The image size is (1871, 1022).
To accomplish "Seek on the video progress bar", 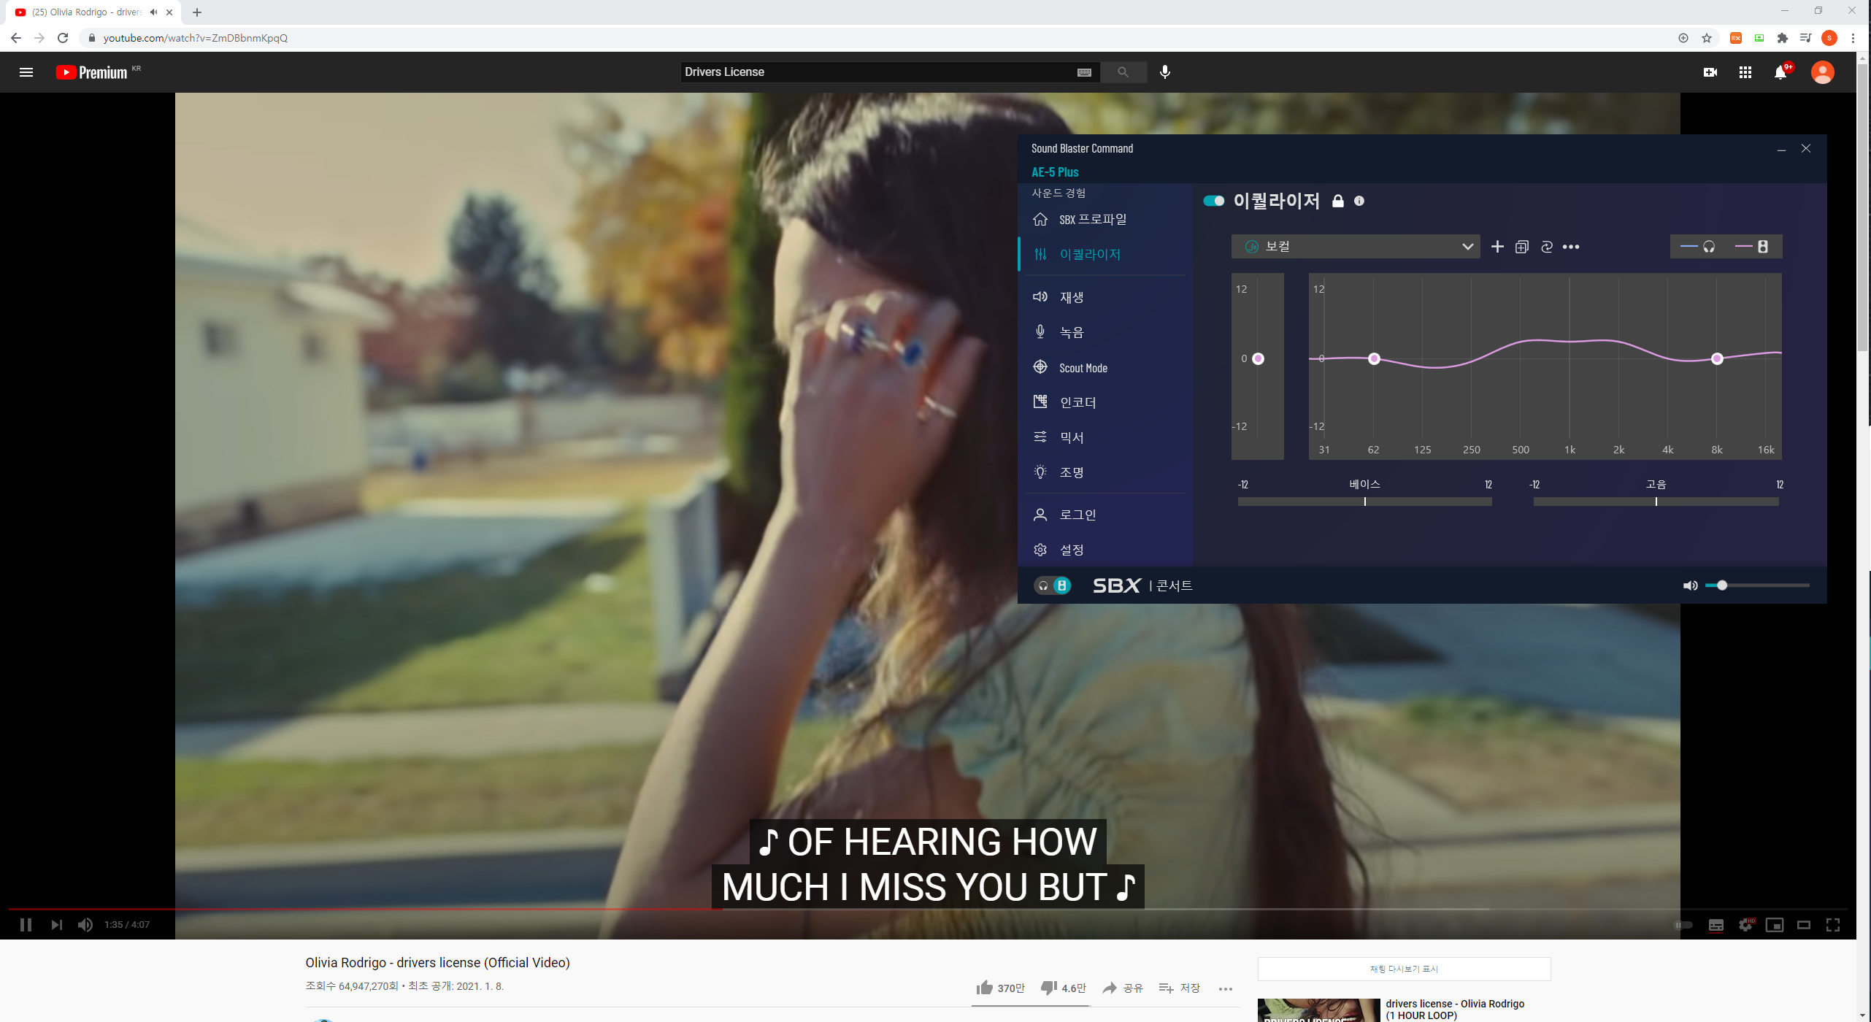I will click(x=927, y=909).
